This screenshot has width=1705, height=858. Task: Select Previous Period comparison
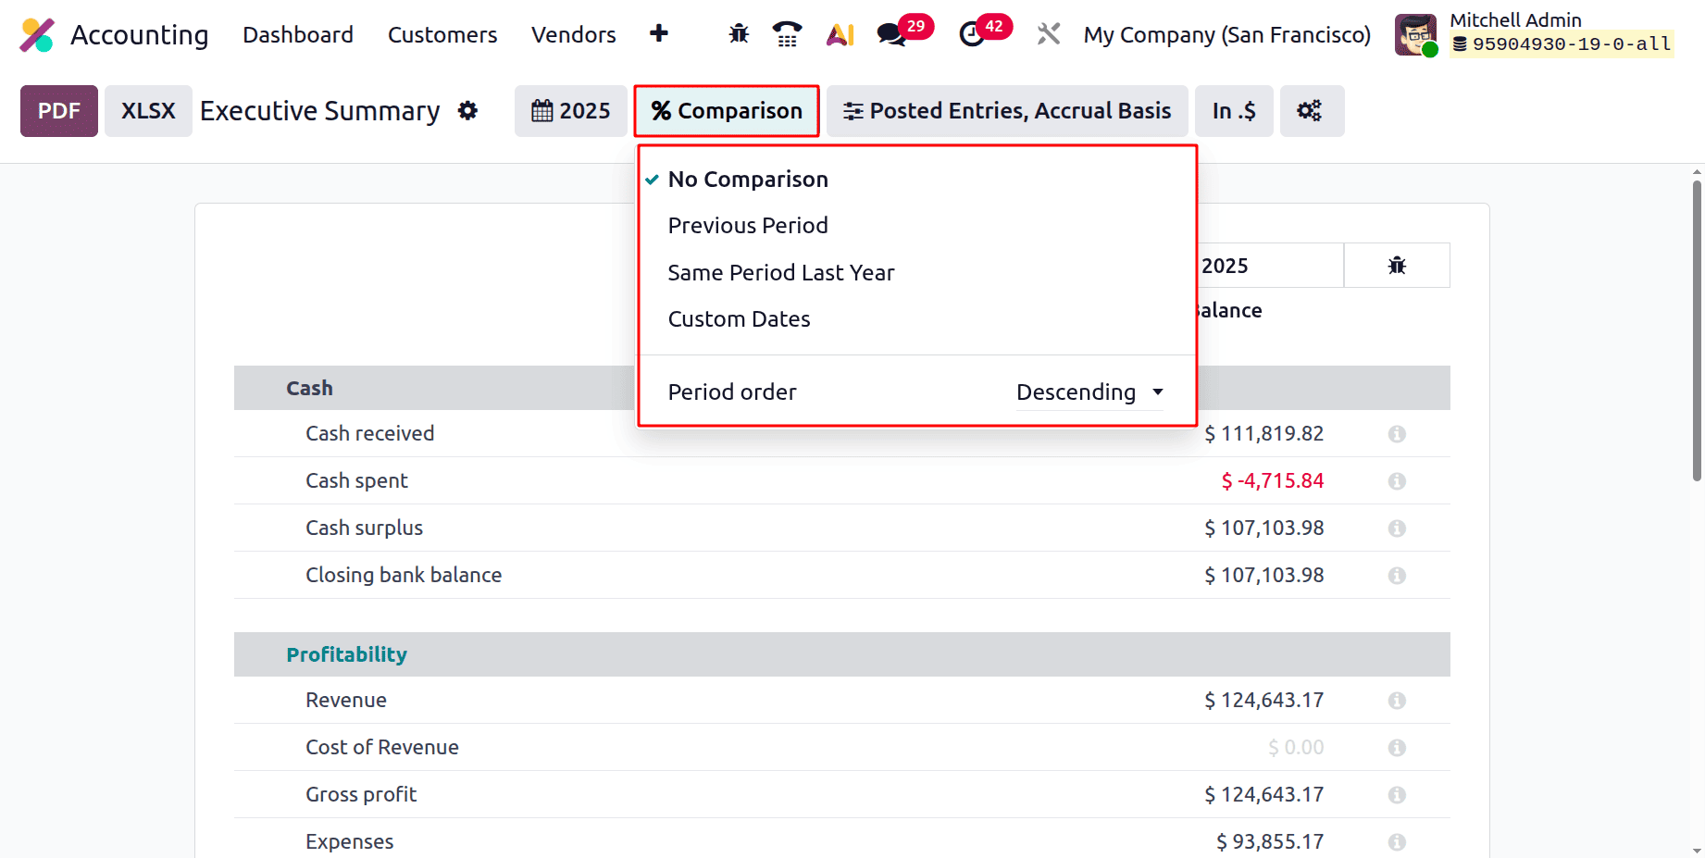(x=748, y=225)
